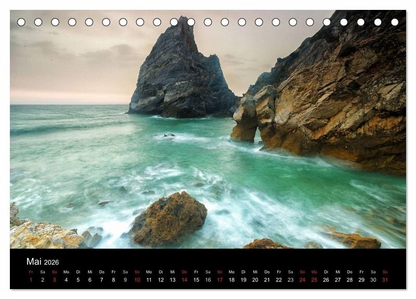Select the red Sunday date 10
The image size is (416, 299).
pyautogui.click(x=137, y=280)
